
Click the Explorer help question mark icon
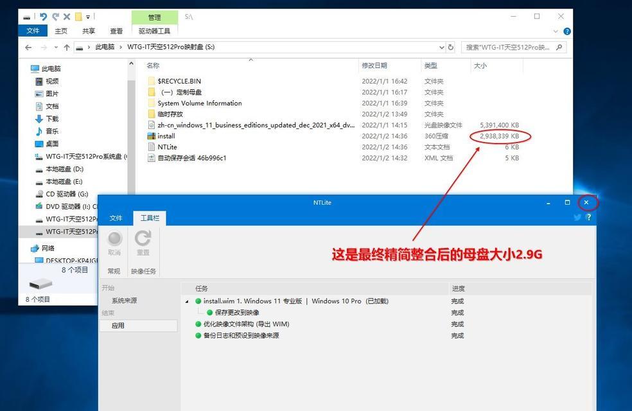[566, 31]
